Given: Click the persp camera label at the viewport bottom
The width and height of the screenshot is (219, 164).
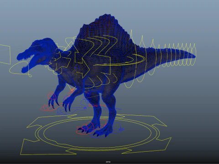Looking at the screenshot, I should point(108,162).
